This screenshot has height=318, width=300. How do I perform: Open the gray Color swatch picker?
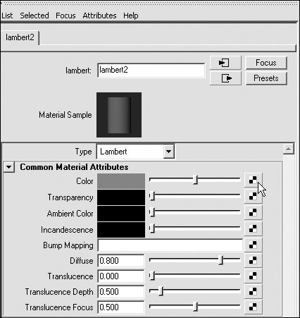click(121, 181)
